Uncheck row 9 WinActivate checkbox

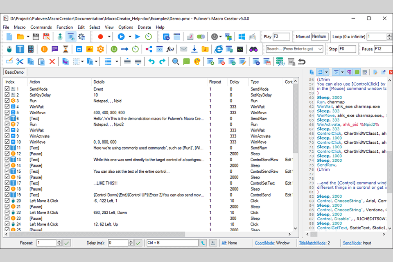7,136
